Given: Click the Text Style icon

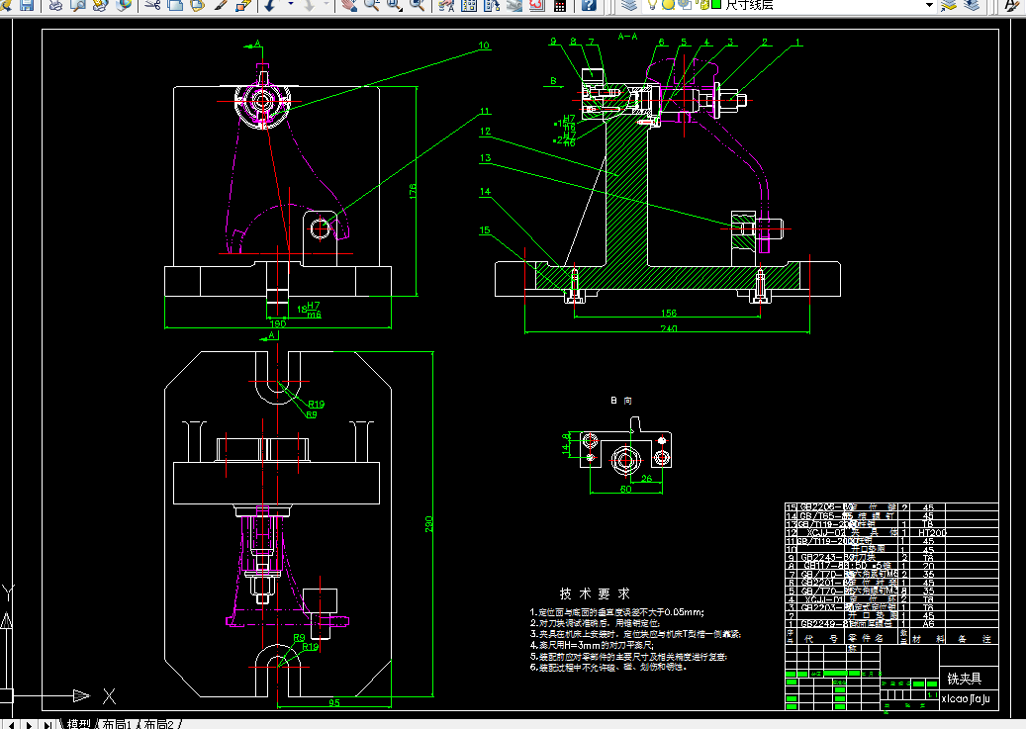Looking at the screenshot, I should [1013, 5].
